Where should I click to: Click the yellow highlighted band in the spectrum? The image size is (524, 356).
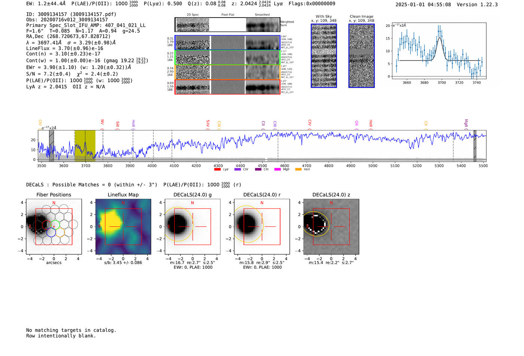tap(85, 146)
